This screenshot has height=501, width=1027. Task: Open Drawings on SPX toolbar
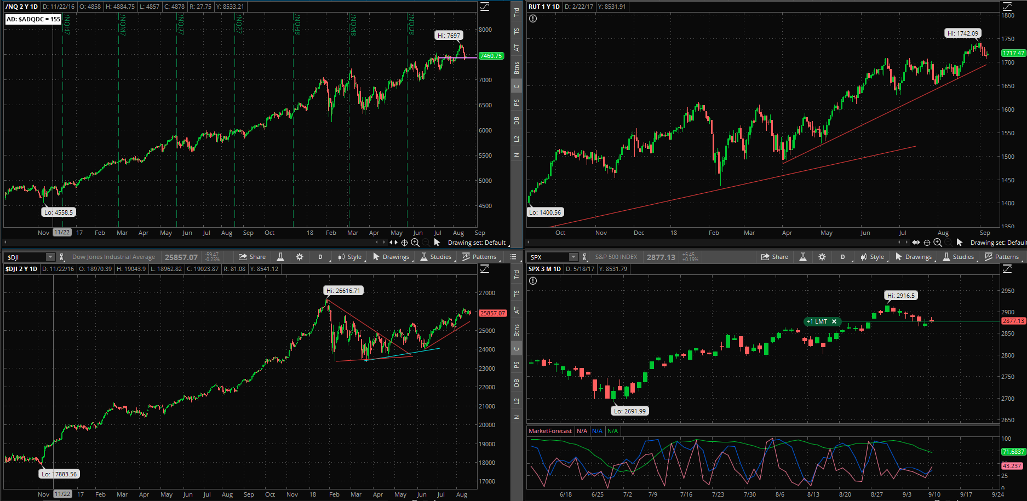point(914,257)
